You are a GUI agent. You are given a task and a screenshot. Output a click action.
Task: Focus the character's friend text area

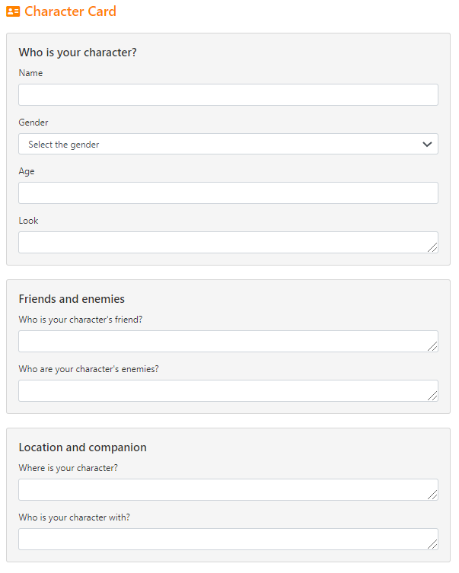(x=228, y=342)
